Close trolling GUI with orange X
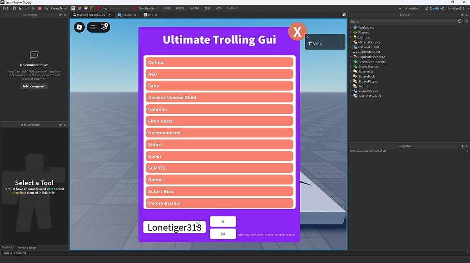The height and width of the screenshot is (263, 470). (297, 31)
